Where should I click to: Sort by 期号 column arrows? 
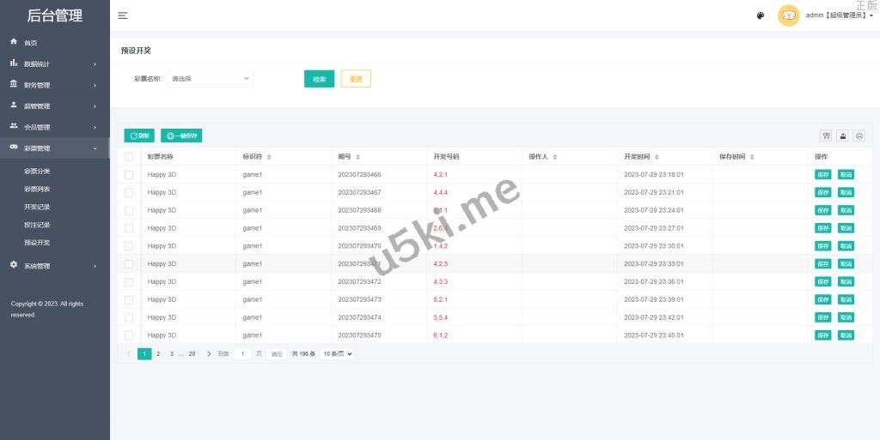pyautogui.click(x=357, y=157)
